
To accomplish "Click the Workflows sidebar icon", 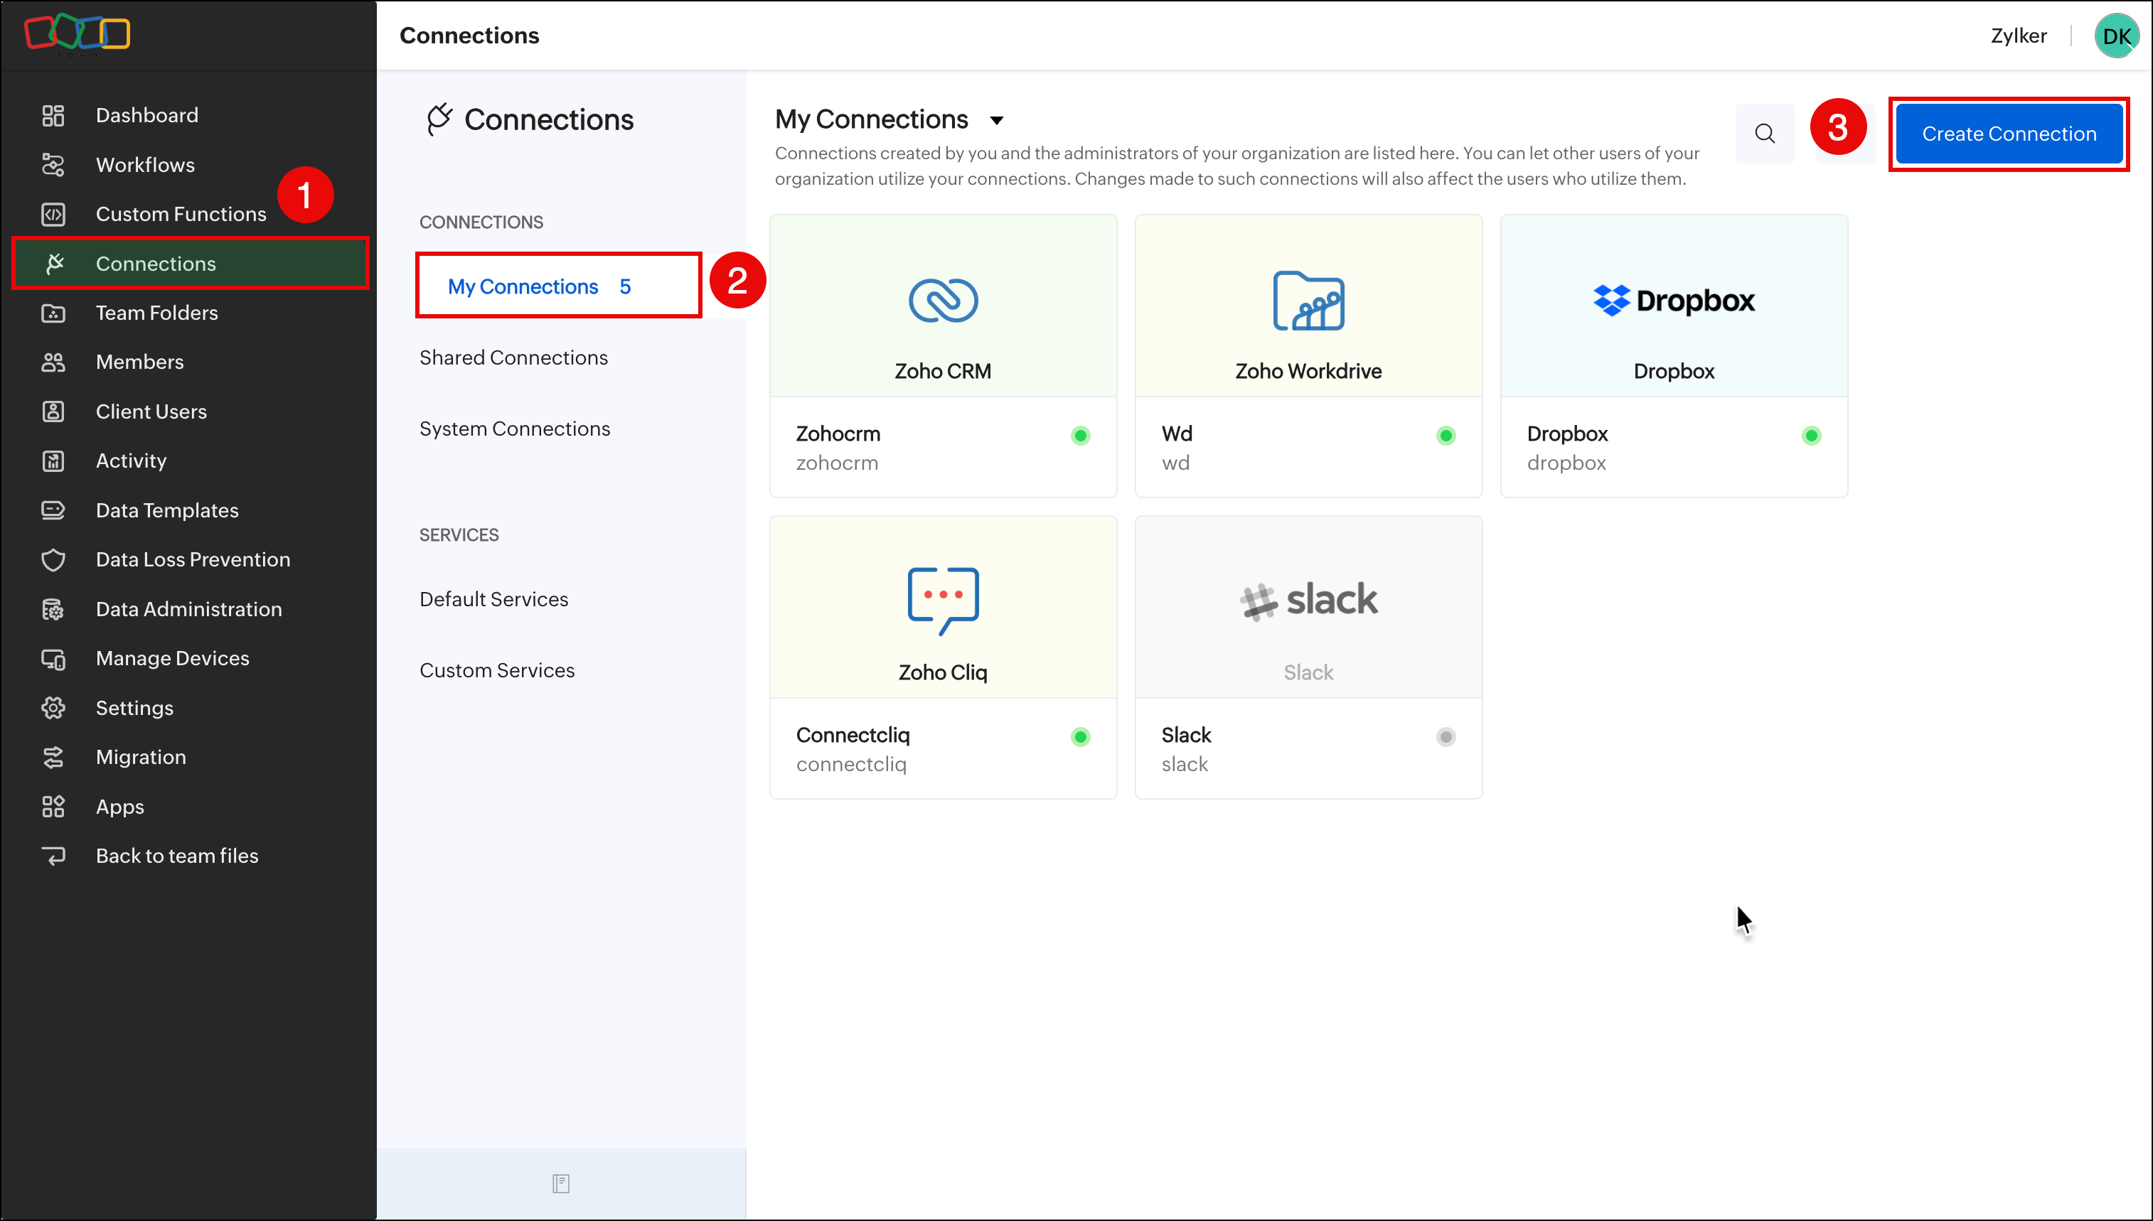I will click(53, 164).
